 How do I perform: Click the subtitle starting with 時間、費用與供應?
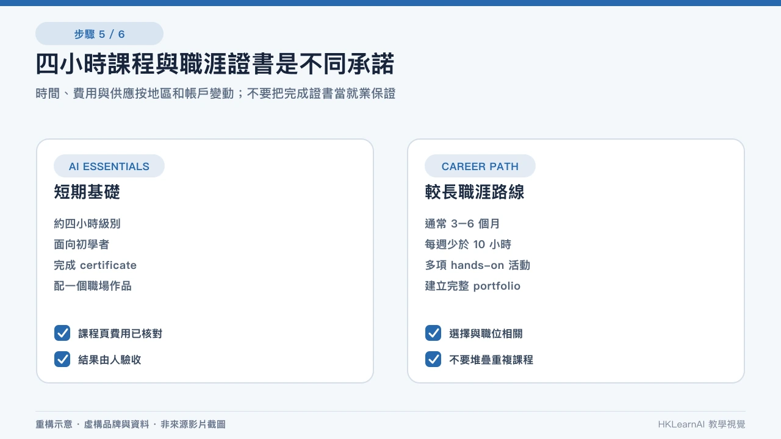click(x=215, y=94)
